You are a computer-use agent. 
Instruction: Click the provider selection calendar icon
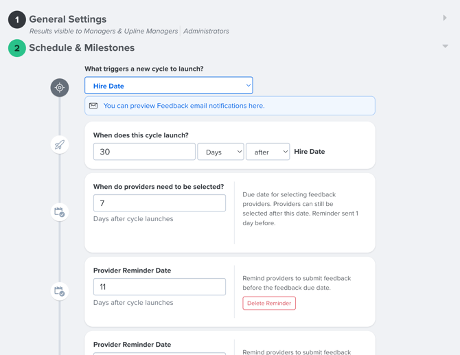pyautogui.click(x=60, y=211)
